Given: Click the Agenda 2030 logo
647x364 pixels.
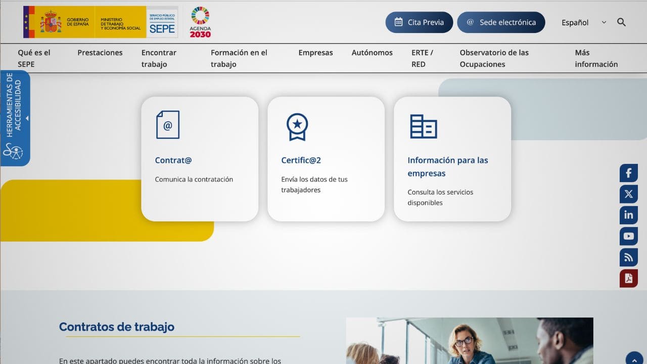Looking at the screenshot, I should pyautogui.click(x=200, y=22).
